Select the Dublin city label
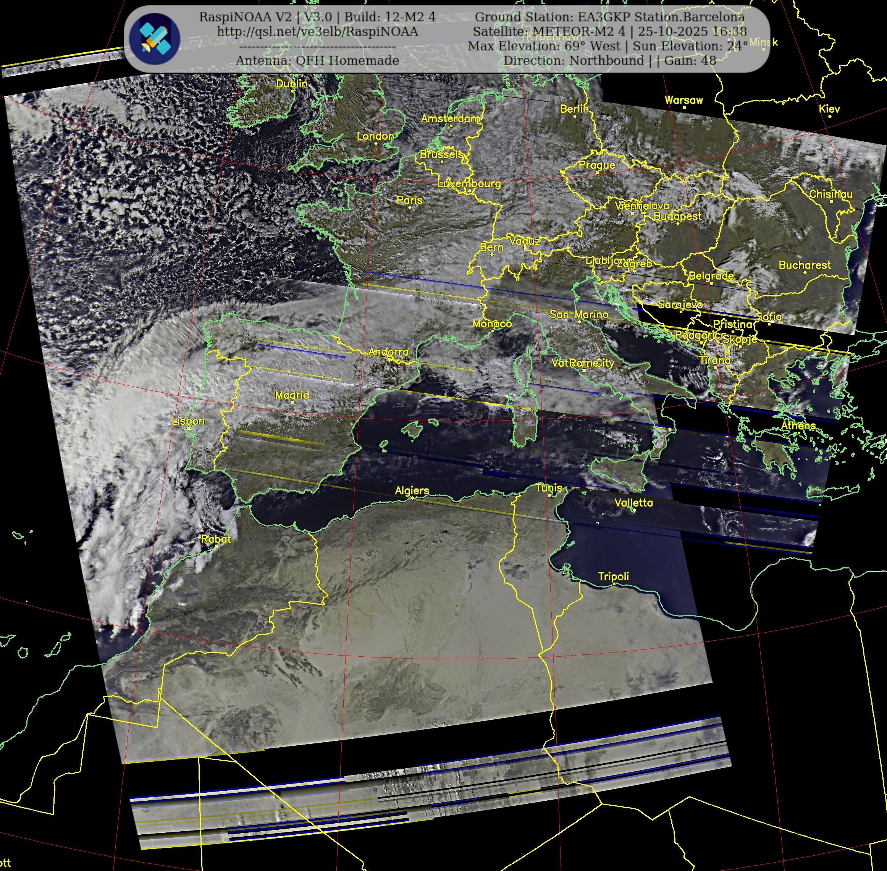The width and height of the screenshot is (887, 871). (292, 84)
